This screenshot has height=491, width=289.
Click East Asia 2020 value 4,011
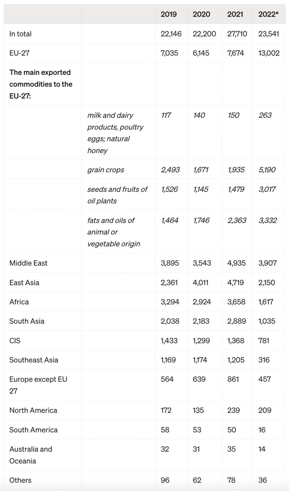tap(201, 283)
